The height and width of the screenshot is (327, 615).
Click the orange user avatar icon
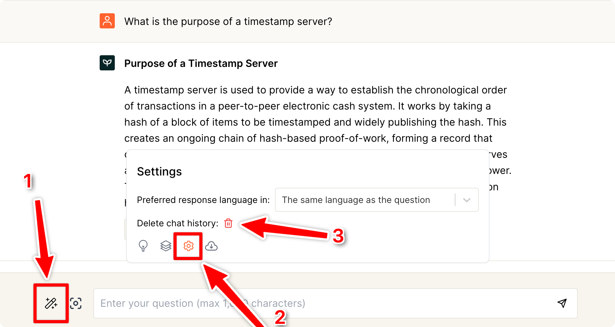[107, 21]
